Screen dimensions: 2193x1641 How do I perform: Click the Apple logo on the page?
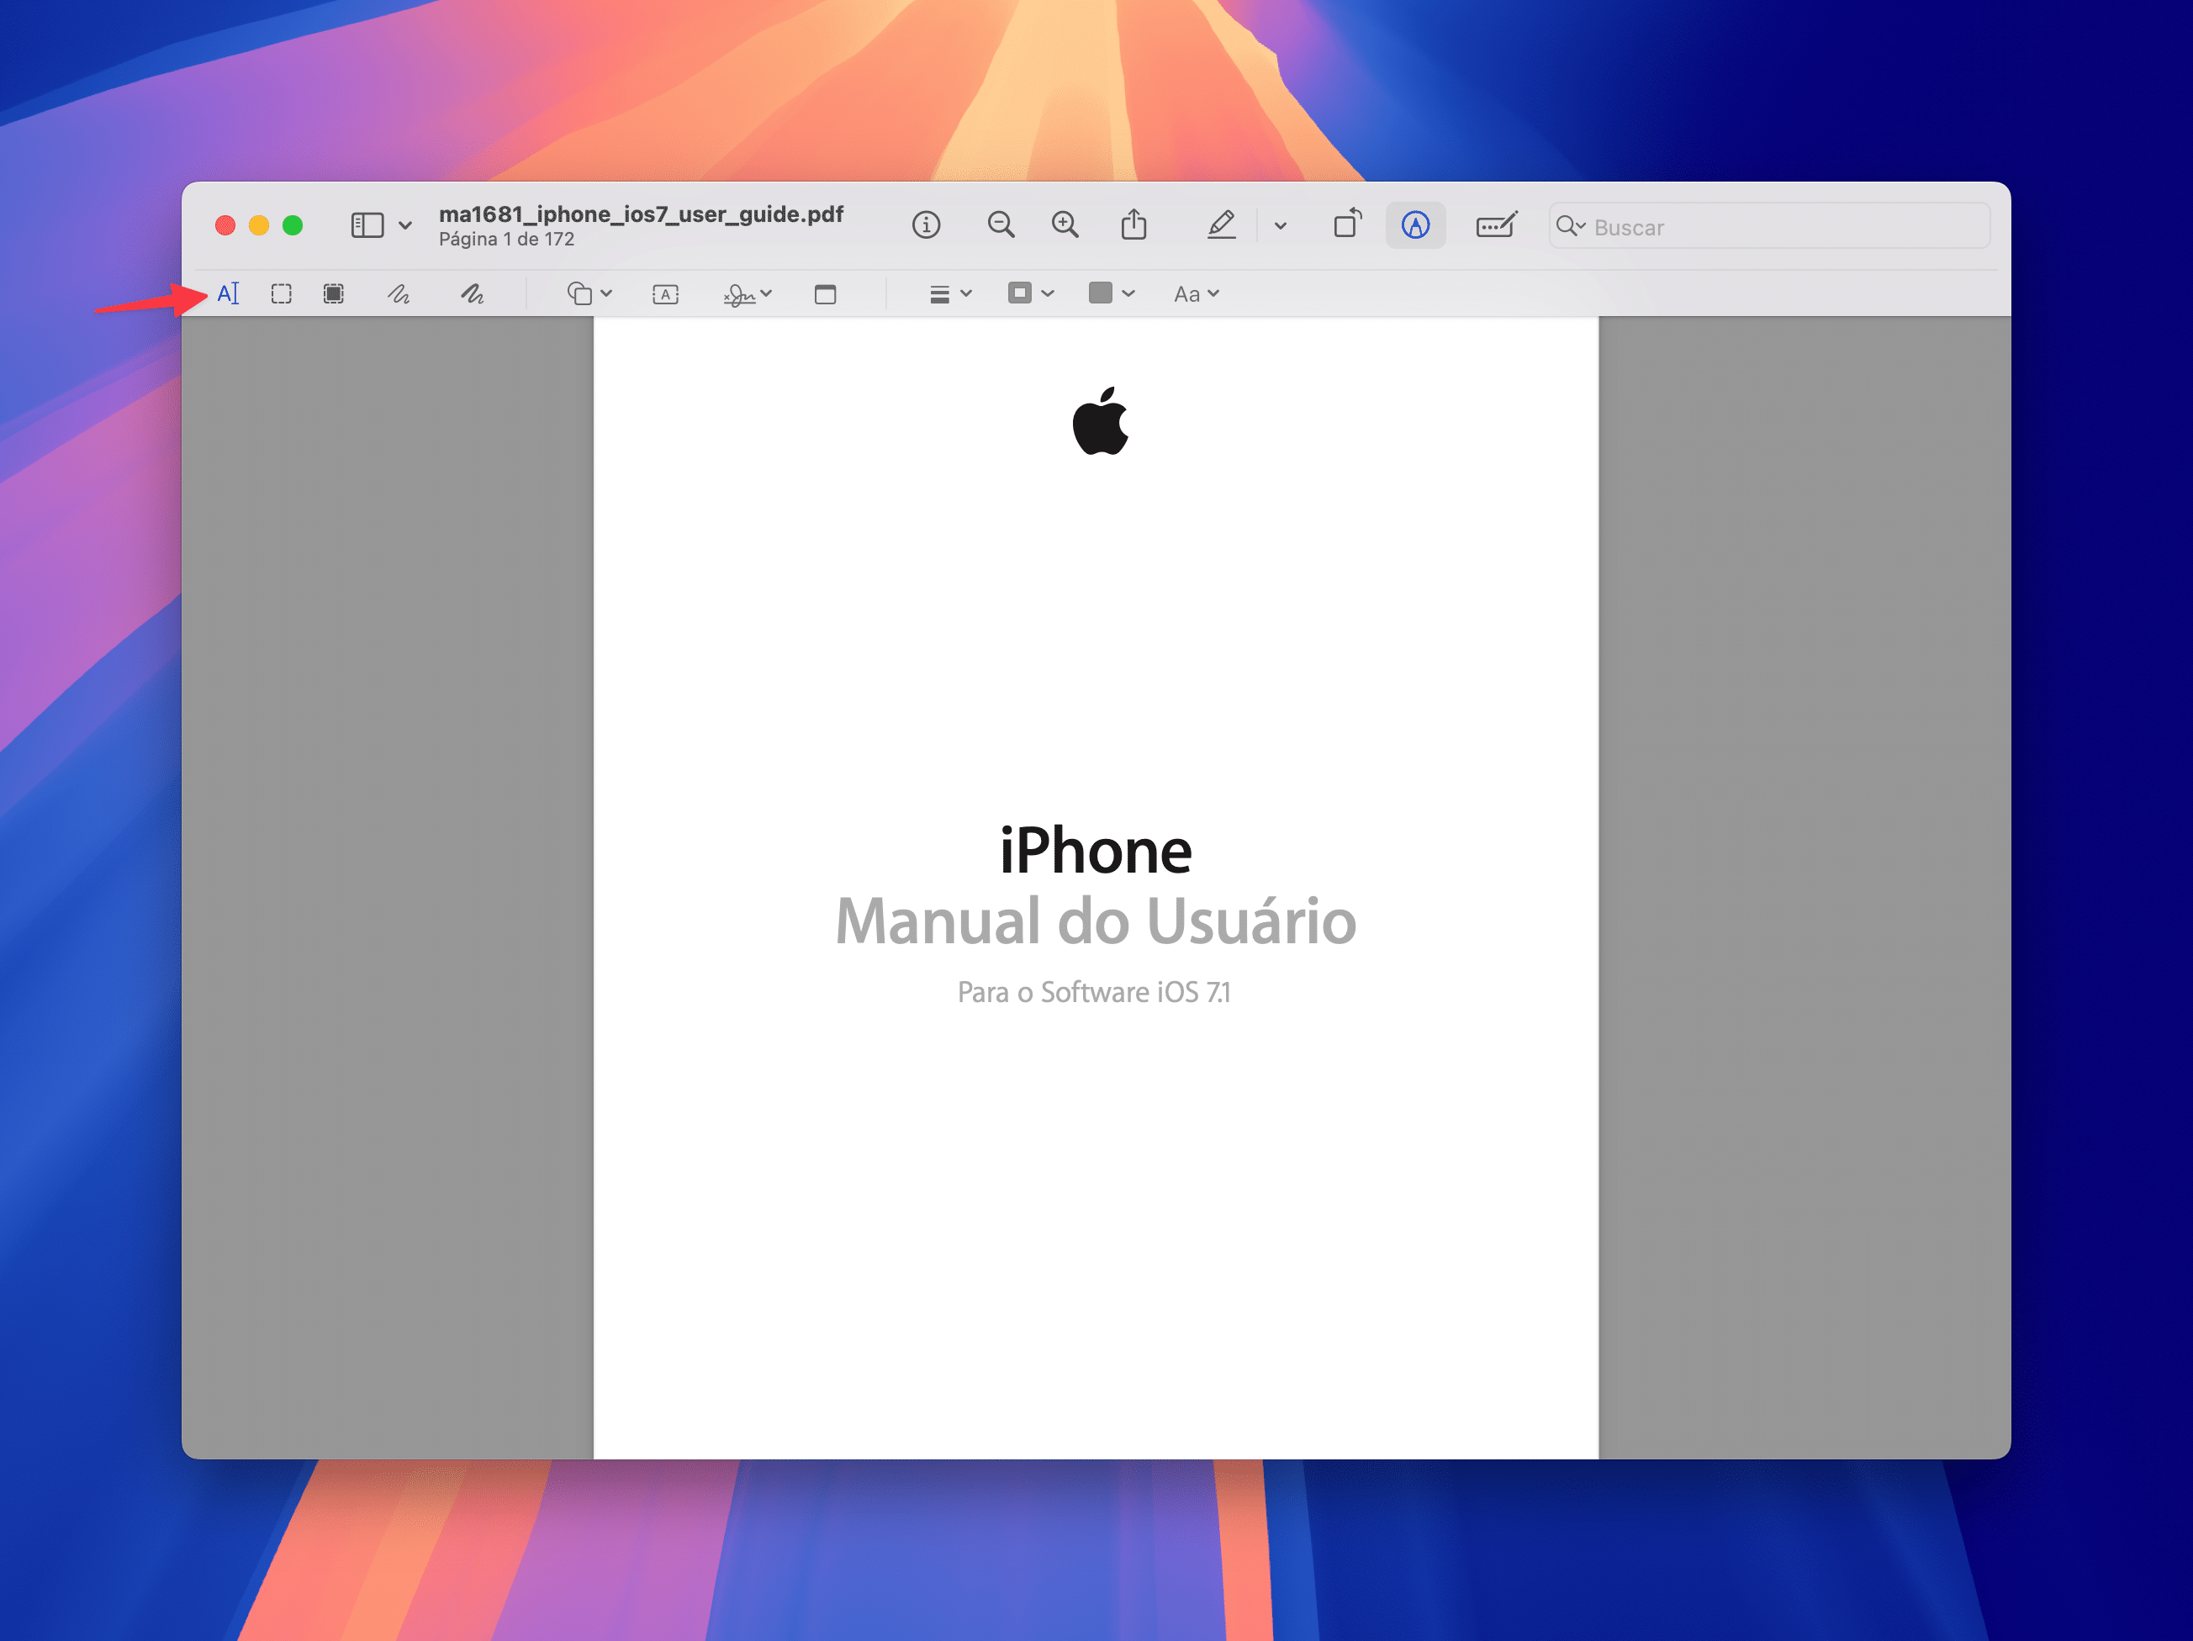(x=1101, y=421)
